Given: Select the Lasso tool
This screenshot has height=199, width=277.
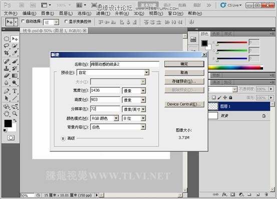Looking at the screenshot, I should tap(7, 46).
